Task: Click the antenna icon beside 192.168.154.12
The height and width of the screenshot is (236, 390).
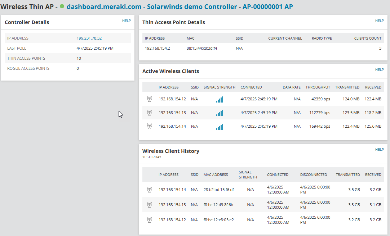Action: tap(149, 99)
